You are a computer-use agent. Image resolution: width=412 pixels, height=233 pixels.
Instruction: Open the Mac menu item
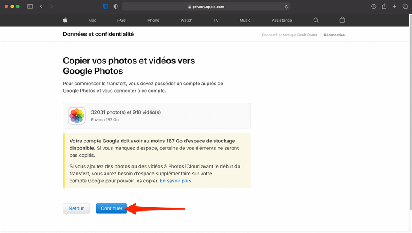pos(92,20)
